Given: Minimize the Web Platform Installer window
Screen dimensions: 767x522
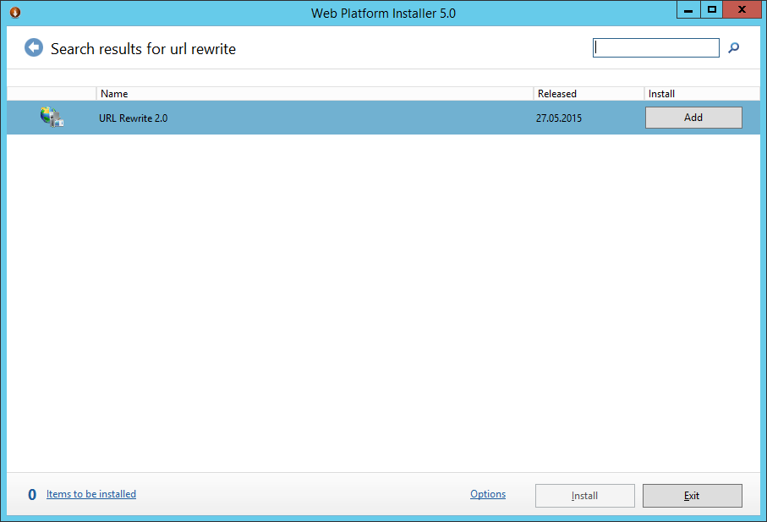Looking at the screenshot, I should pyautogui.click(x=688, y=10).
